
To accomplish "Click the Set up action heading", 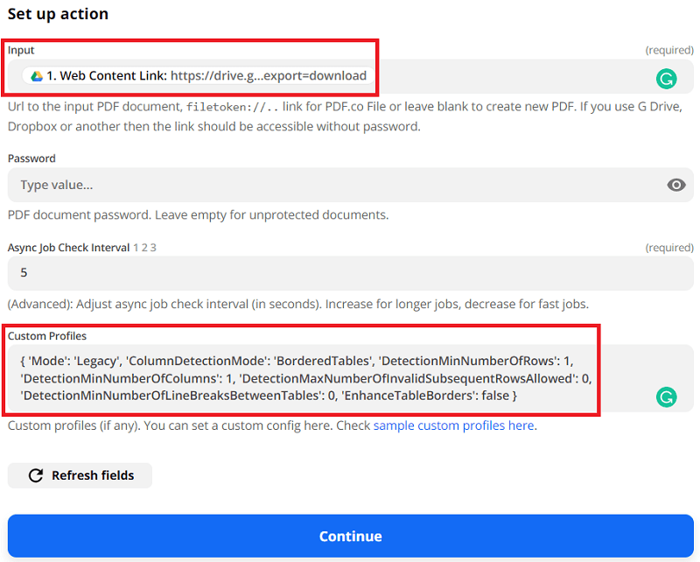I will click(58, 14).
